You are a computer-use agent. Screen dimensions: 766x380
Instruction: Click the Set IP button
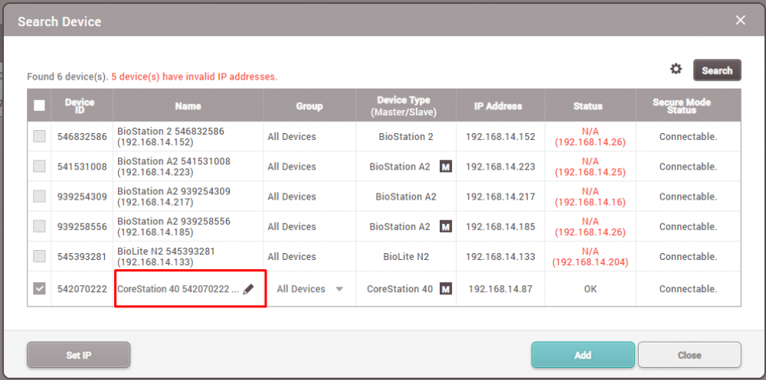click(78, 355)
